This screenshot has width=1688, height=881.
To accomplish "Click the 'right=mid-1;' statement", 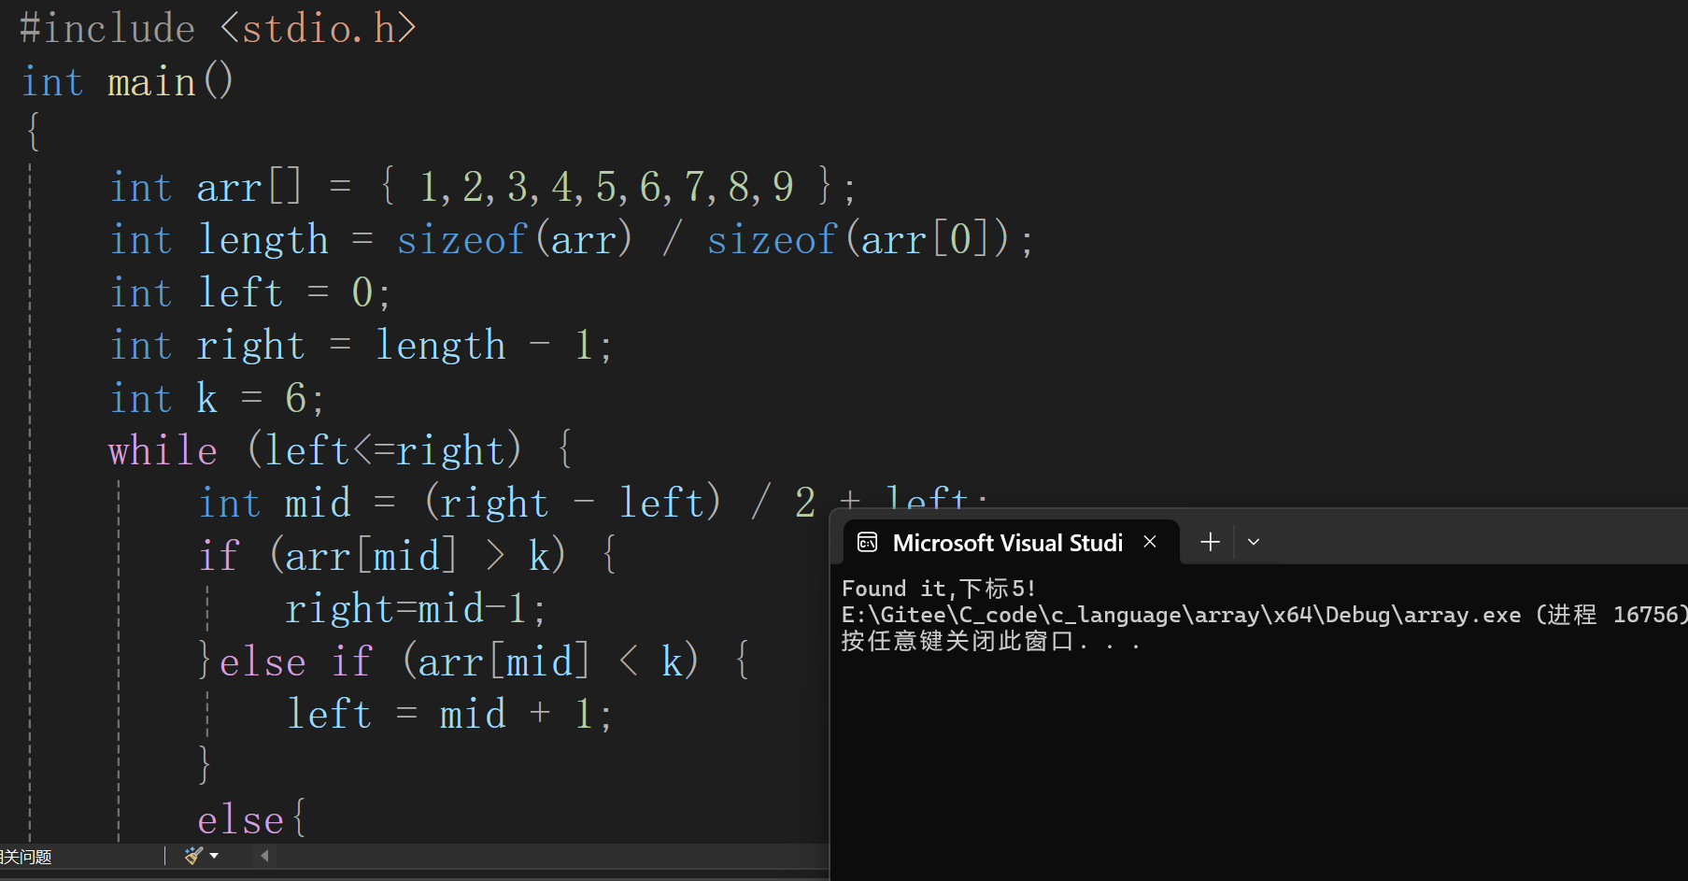I will (416, 609).
